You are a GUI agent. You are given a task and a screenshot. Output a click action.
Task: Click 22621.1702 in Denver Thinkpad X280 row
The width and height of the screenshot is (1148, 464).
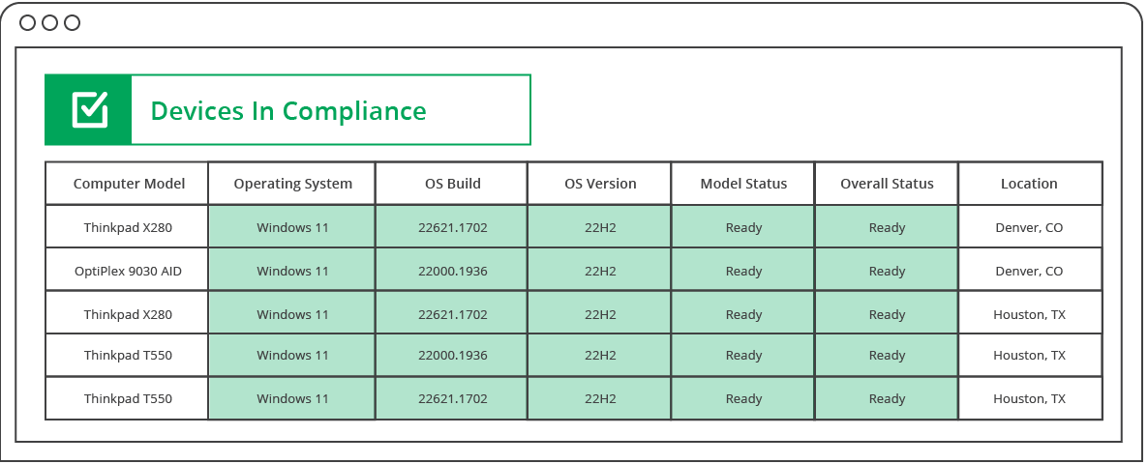tap(452, 227)
